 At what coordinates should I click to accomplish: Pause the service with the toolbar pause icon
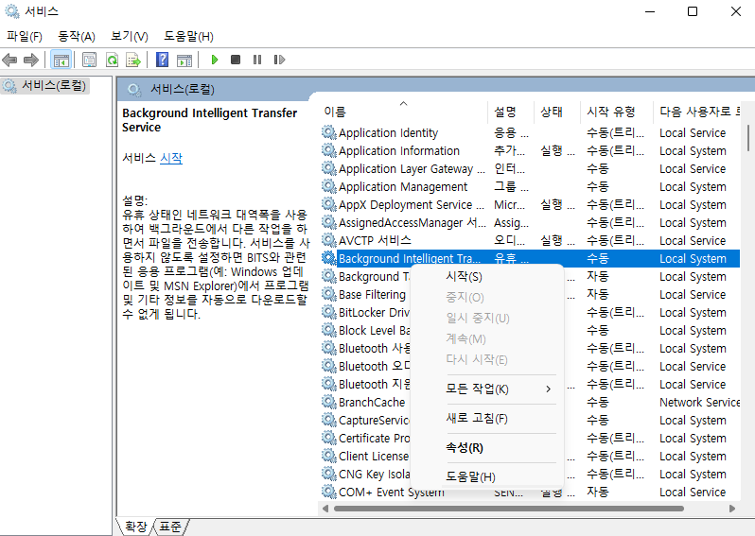pyautogui.click(x=257, y=60)
